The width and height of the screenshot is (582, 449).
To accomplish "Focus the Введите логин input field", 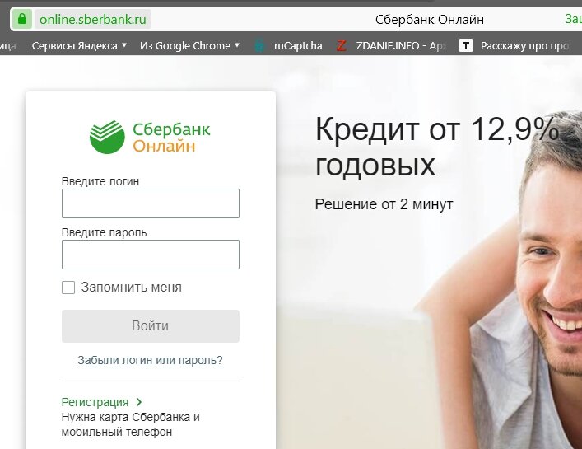I will tap(151, 203).
